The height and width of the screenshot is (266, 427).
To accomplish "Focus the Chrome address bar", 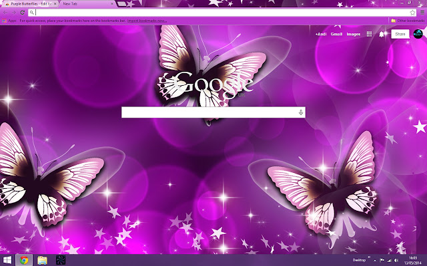I will pos(222,13).
